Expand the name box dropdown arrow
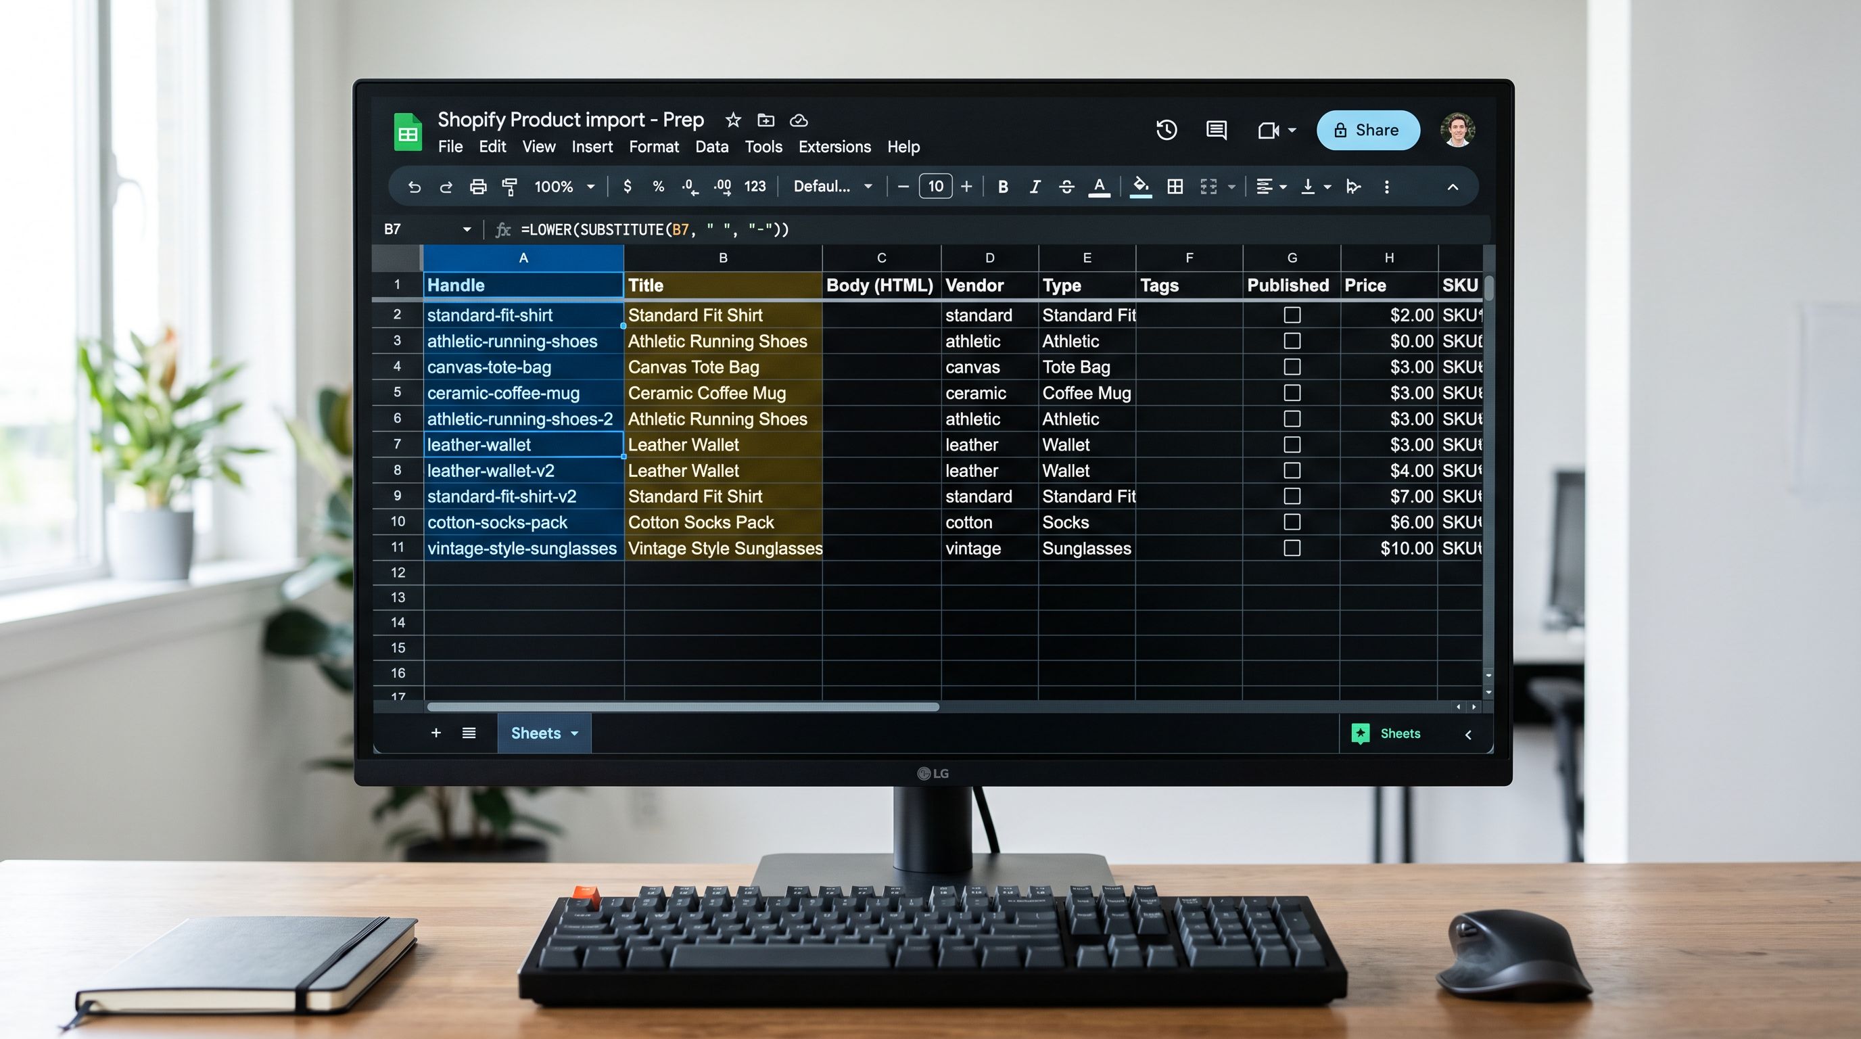The width and height of the screenshot is (1861, 1039). 467,230
